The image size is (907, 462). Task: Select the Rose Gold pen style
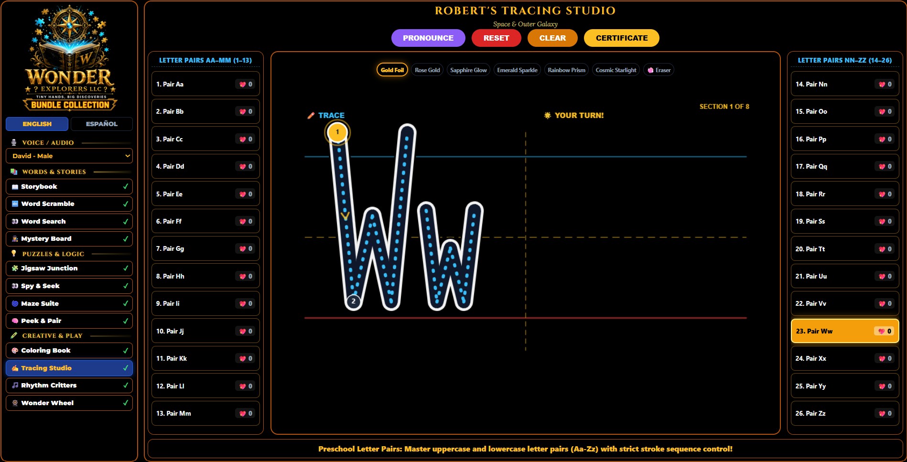[x=427, y=70]
